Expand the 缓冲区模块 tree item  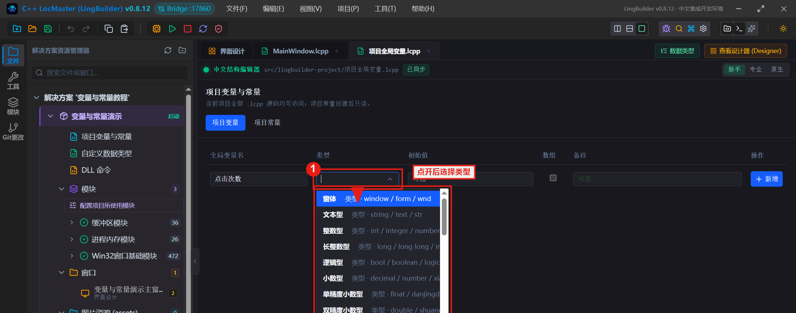[x=72, y=222]
